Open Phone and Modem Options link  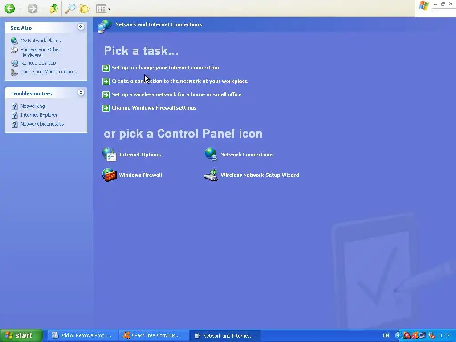(49, 72)
